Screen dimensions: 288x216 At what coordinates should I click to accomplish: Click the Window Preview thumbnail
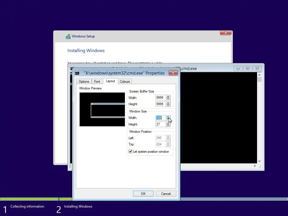(102, 109)
